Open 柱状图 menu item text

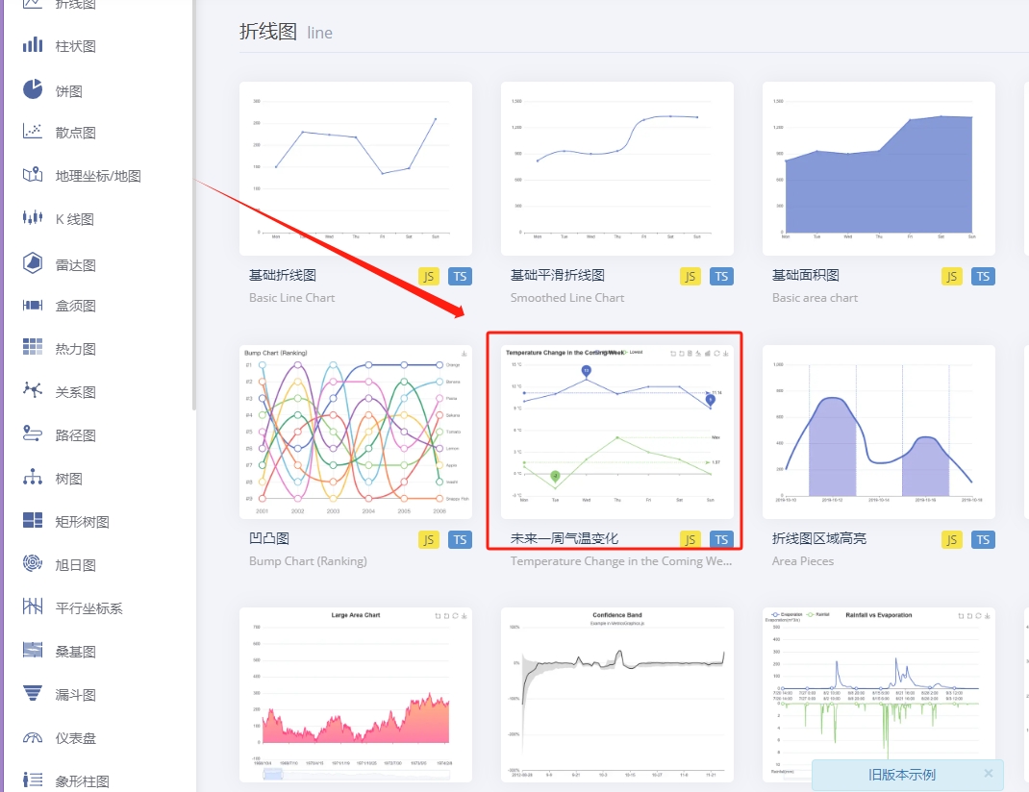[x=75, y=46]
